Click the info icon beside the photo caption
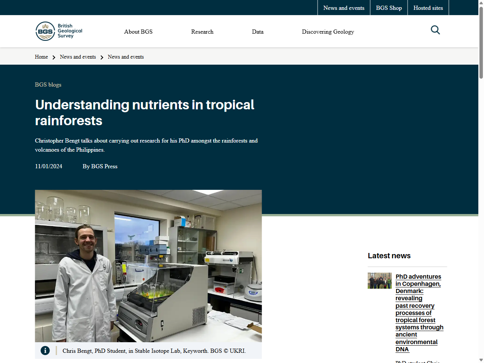This screenshot has height=363, width=484. [45, 351]
